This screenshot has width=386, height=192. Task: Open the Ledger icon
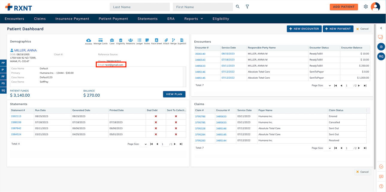tap(140, 40)
